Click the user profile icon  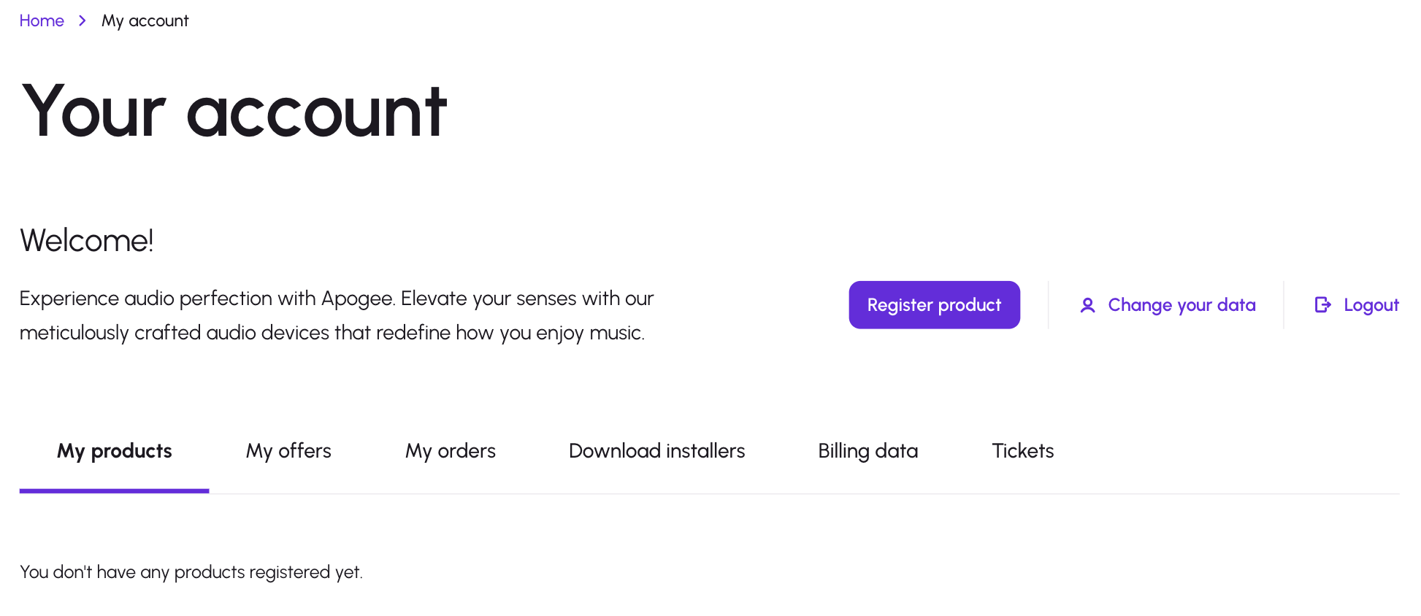(x=1087, y=305)
